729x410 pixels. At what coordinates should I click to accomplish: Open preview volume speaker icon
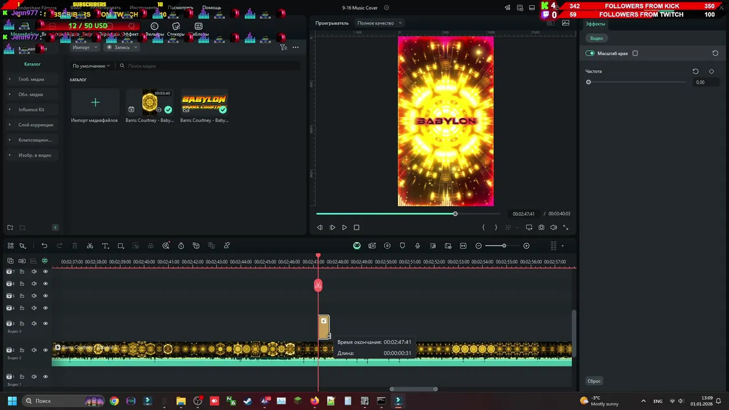(554, 227)
